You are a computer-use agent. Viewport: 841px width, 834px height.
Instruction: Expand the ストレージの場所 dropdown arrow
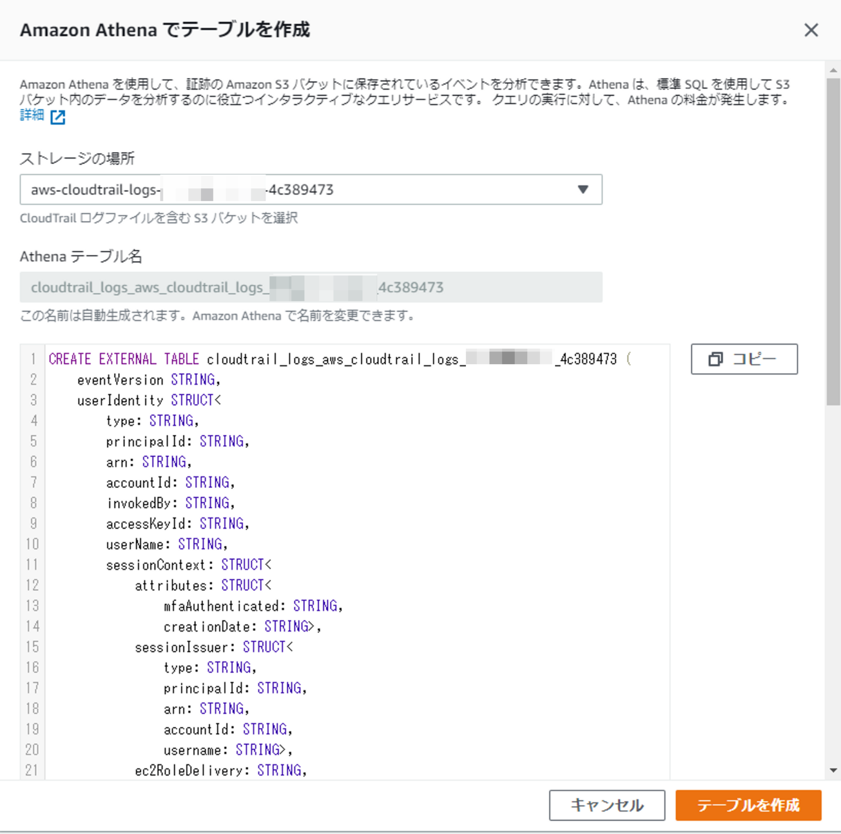583,189
